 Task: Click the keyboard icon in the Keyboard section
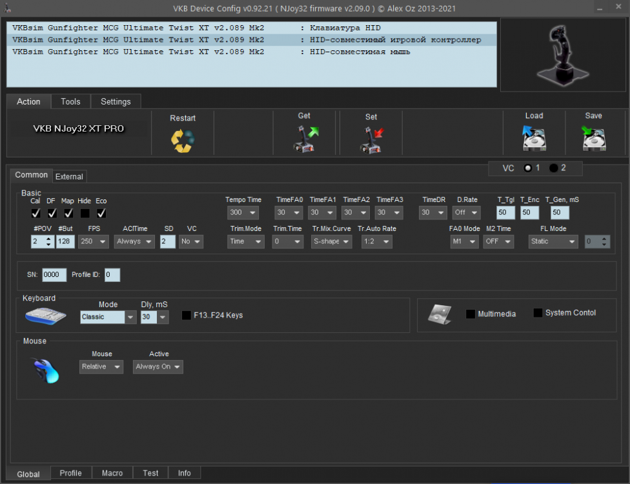click(x=45, y=314)
